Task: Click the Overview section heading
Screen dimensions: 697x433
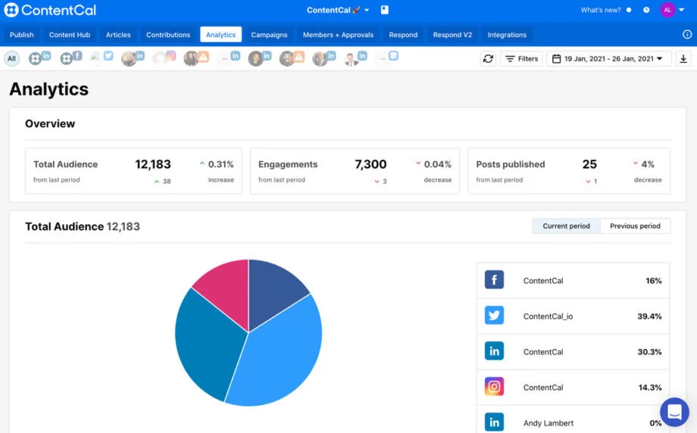Action: click(x=50, y=123)
